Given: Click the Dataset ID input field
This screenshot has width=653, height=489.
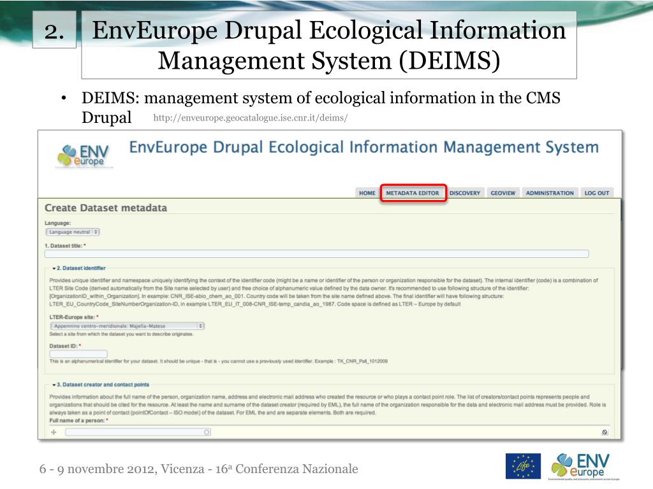Looking at the screenshot, I should click(x=78, y=354).
